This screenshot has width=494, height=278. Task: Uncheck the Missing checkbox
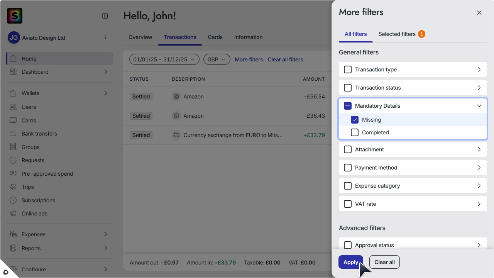point(355,120)
